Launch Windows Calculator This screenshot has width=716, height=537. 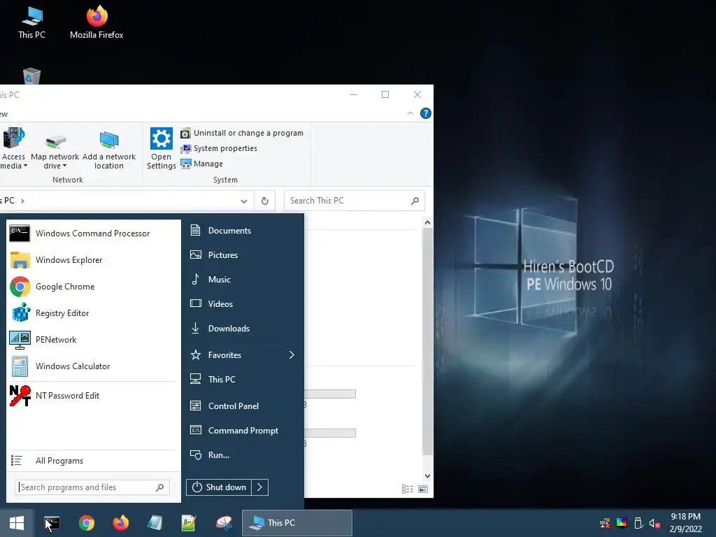(92, 366)
